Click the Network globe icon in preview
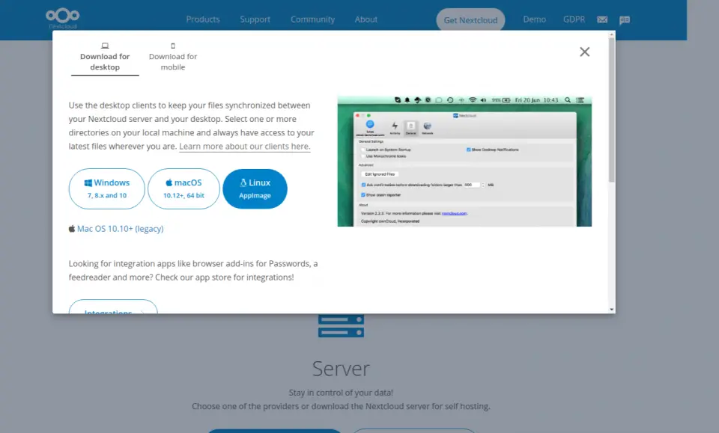This screenshot has height=433, width=719. [x=428, y=127]
